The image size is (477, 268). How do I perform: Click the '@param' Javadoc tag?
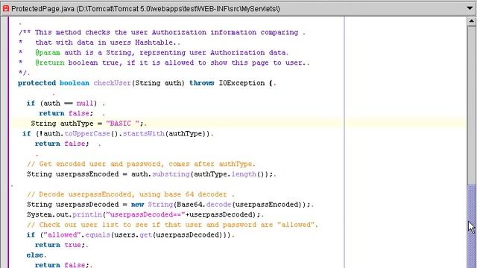pos(48,53)
